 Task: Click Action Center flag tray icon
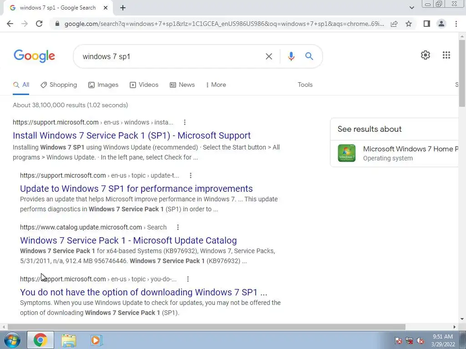click(x=398, y=341)
